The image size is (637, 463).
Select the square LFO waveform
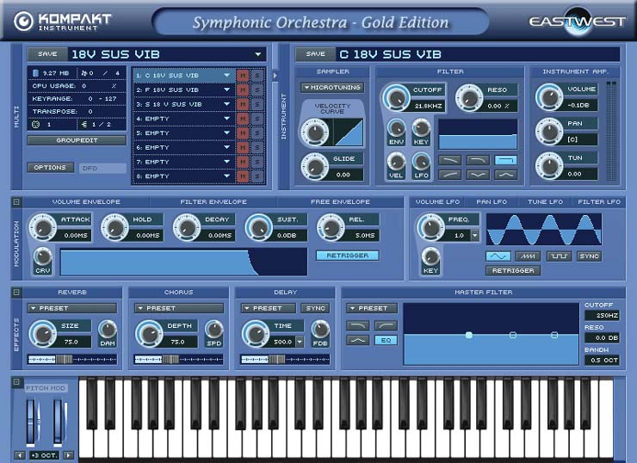point(559,256)
